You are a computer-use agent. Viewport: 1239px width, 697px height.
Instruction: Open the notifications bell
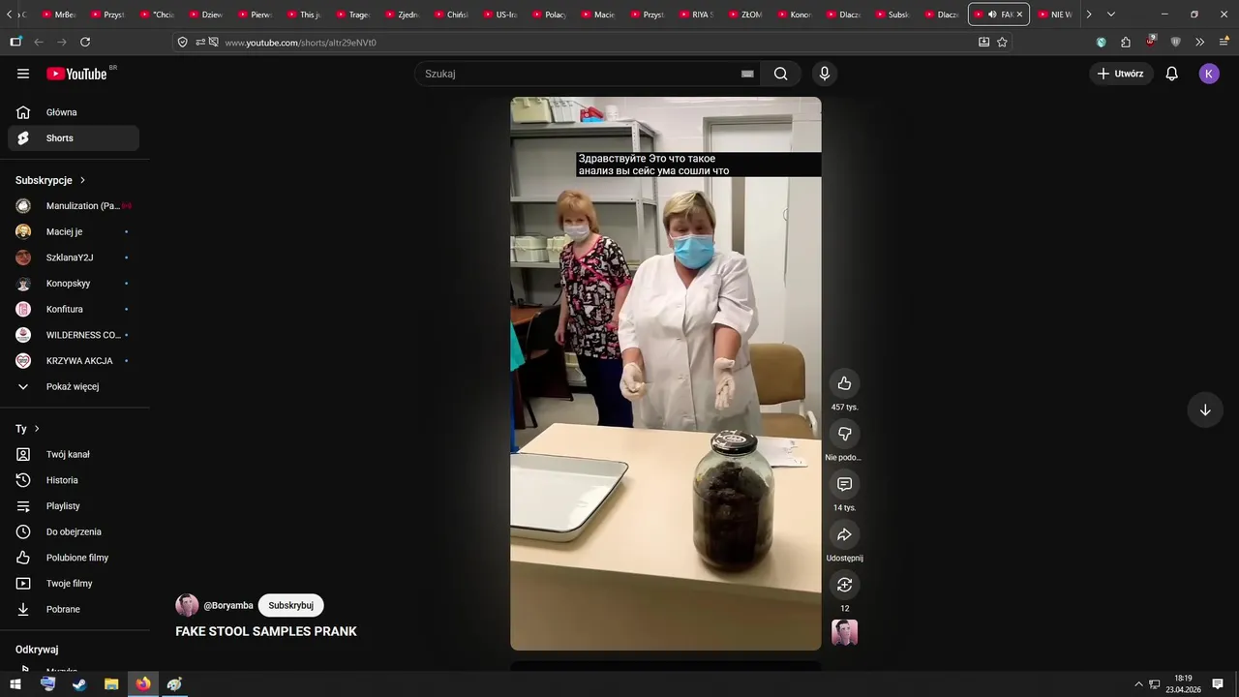pyautogui.click(x=1171, y=74)
